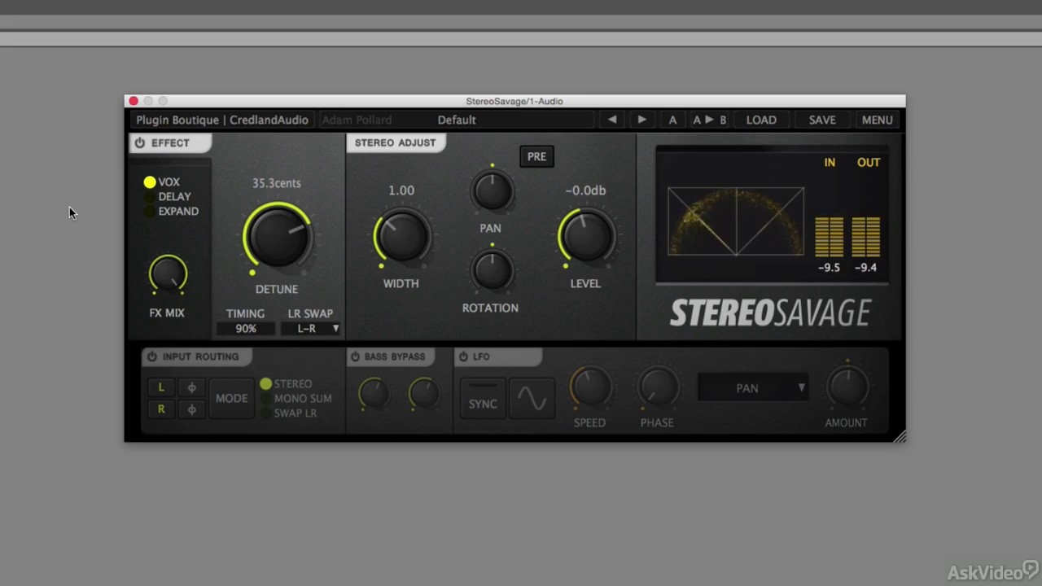Invert phase on the L channel
This screenshot has width=1042, height=586.
(x=192, y=387)
